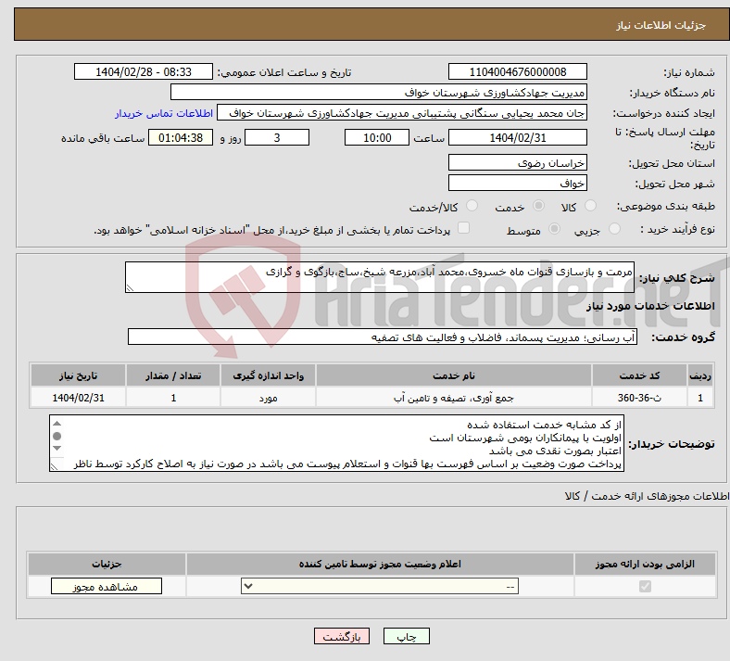Click the need date cell 1404/02/31
The height and width of the screenshot is (661, 730).
coord(78,398)
